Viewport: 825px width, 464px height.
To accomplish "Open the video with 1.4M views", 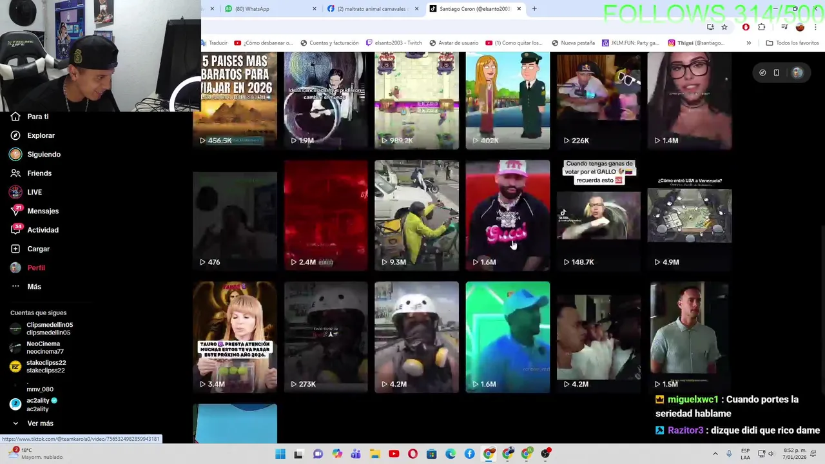I will 689,101.
